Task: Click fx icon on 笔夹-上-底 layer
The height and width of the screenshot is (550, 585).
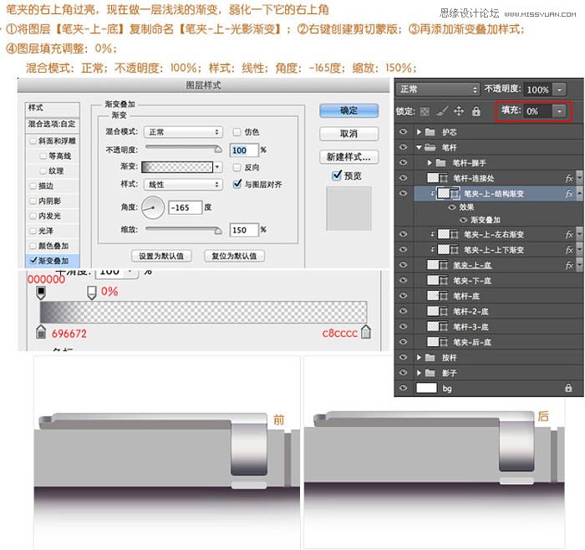Action: [569, 265]
